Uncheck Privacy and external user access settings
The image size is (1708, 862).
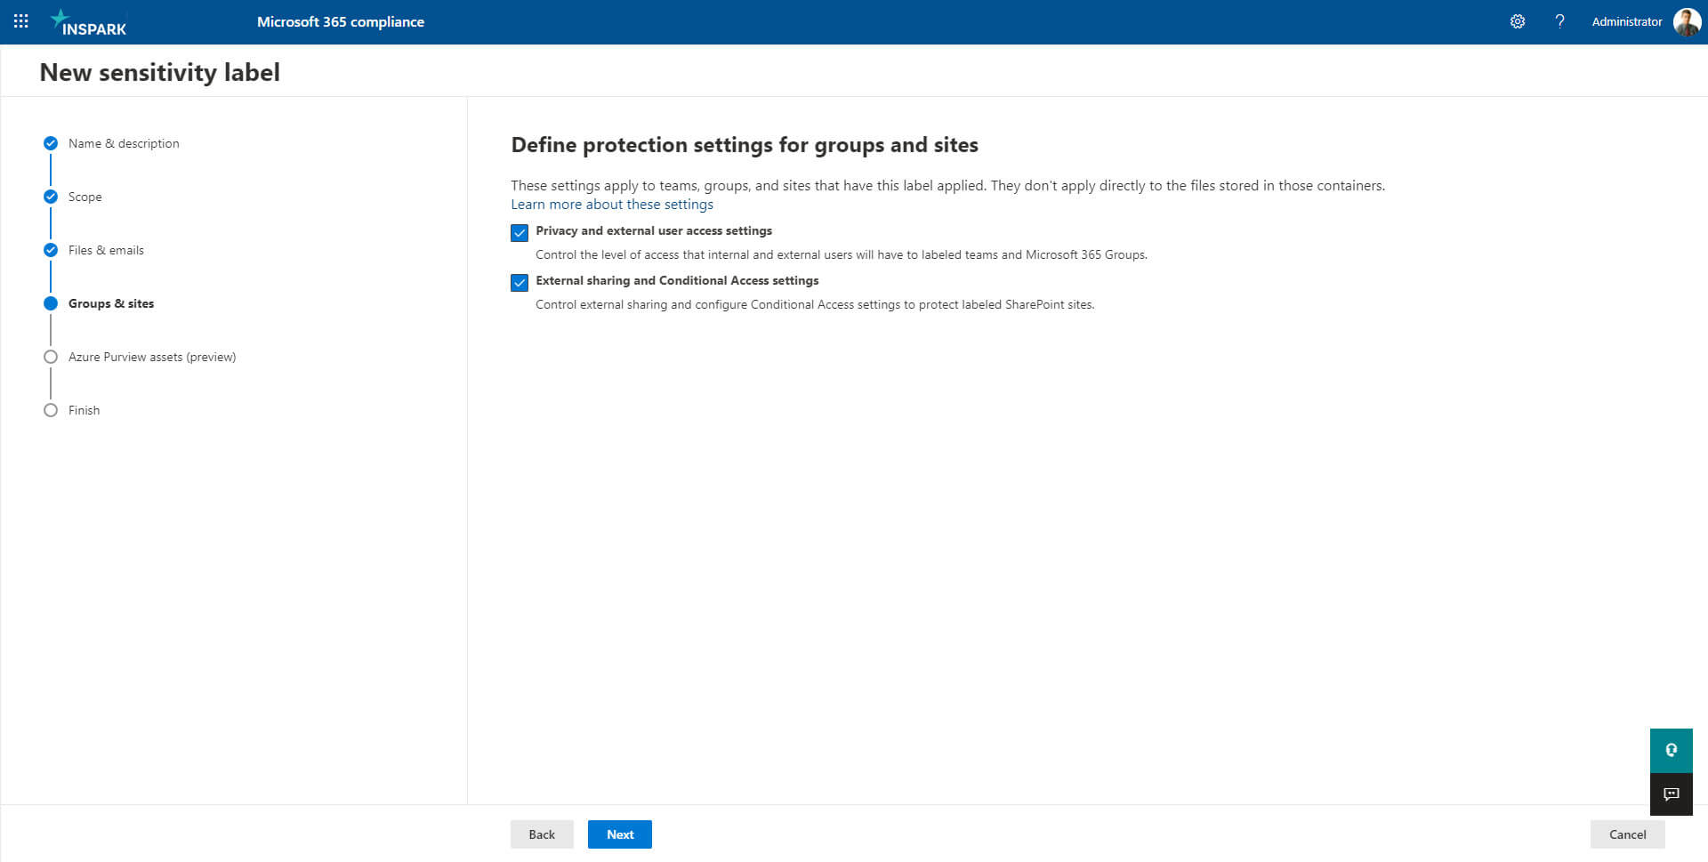pos(520,233)
